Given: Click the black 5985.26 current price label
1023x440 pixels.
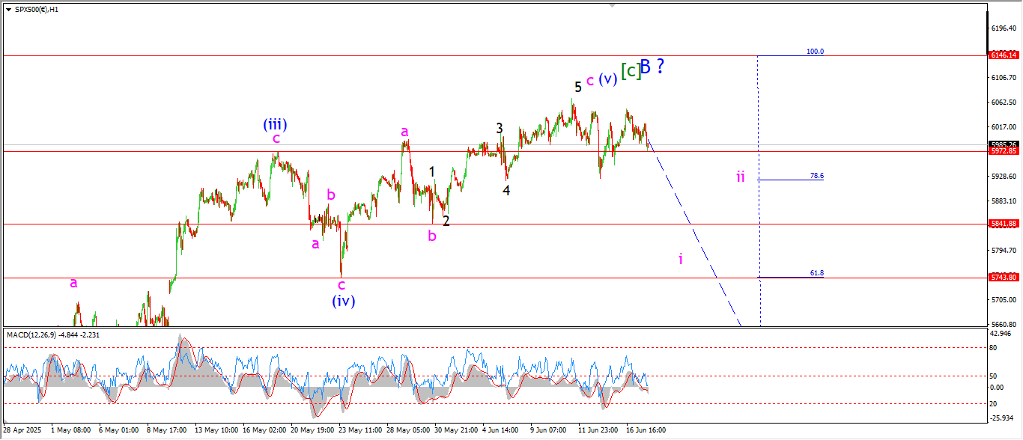Looking at the screenshot, I should [x=1003, y=144].
